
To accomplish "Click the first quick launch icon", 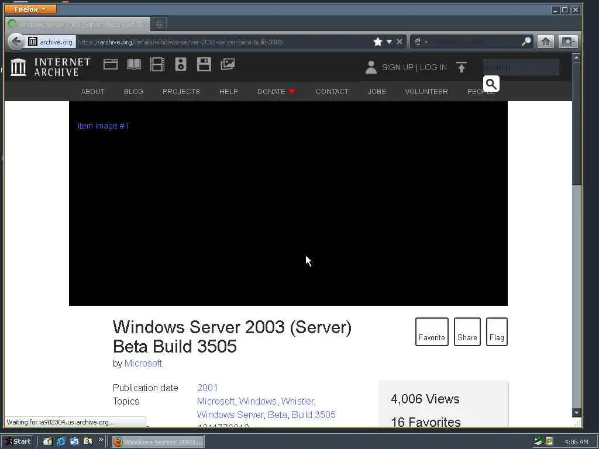I will (47, 441).
